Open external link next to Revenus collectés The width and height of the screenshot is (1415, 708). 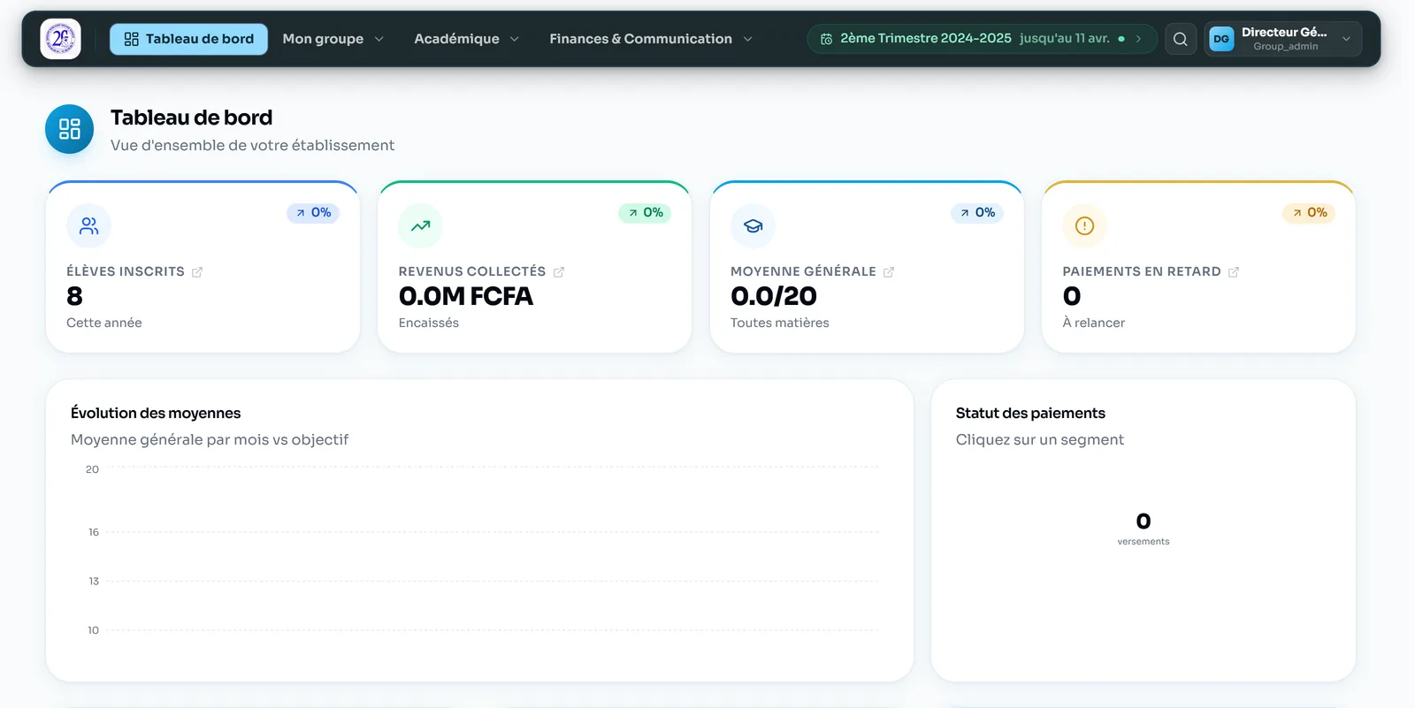[x=559, y=272]
